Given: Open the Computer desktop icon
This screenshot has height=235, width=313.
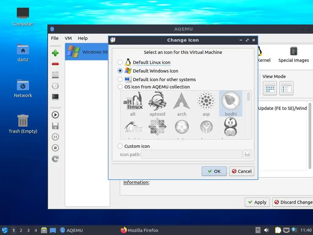Looking at the screenshot, I should point(23,17).
